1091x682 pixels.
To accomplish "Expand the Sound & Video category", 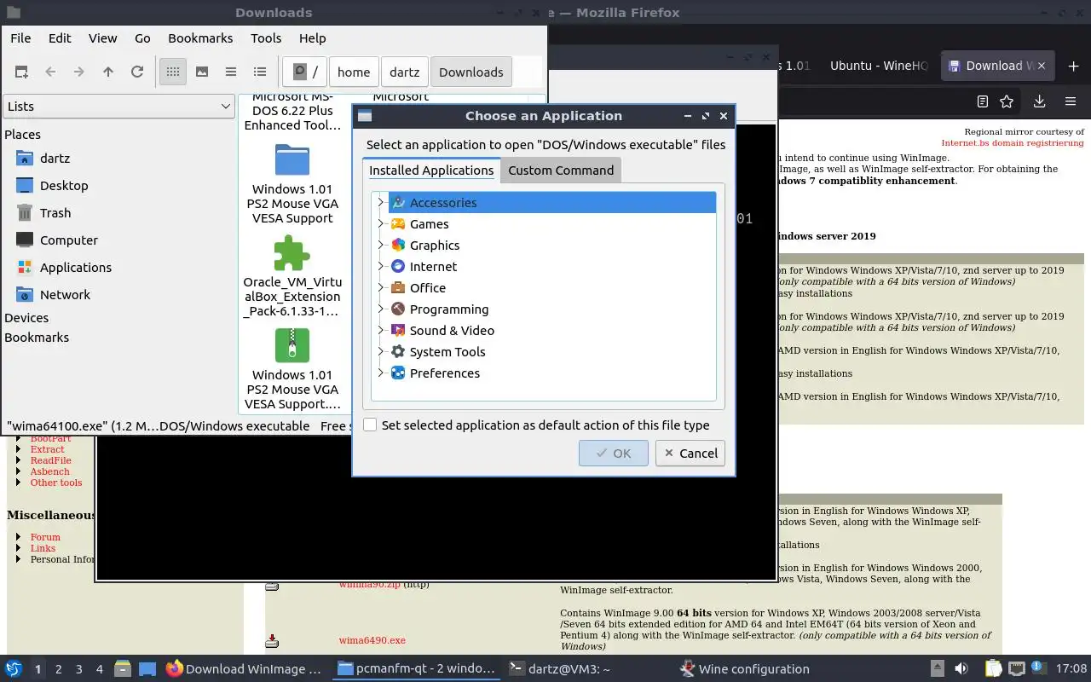I will click(380, 331).
